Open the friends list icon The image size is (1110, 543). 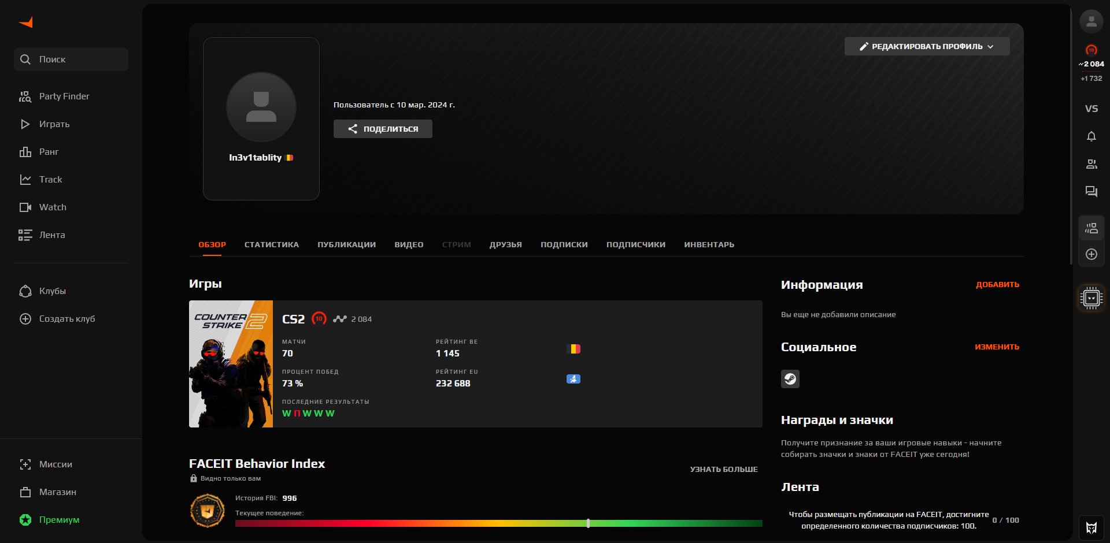[1091, 165]
